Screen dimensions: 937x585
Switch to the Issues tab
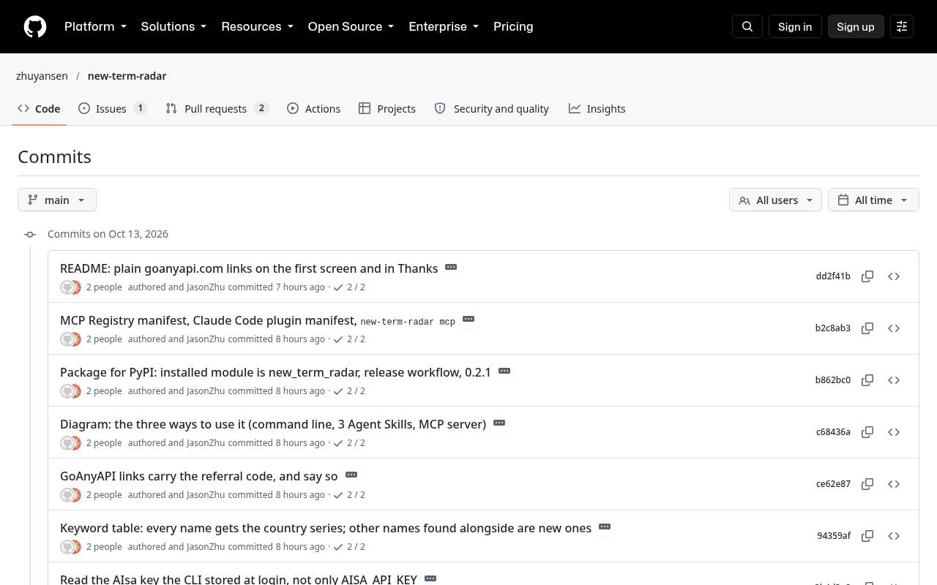113,108
